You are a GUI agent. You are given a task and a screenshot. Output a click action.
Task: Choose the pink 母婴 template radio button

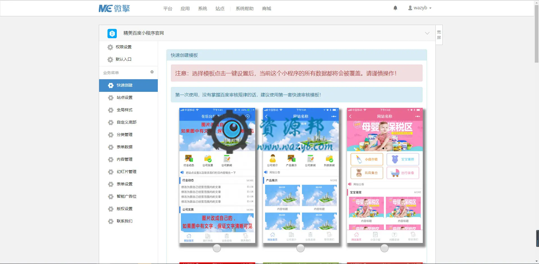(384, 248)
